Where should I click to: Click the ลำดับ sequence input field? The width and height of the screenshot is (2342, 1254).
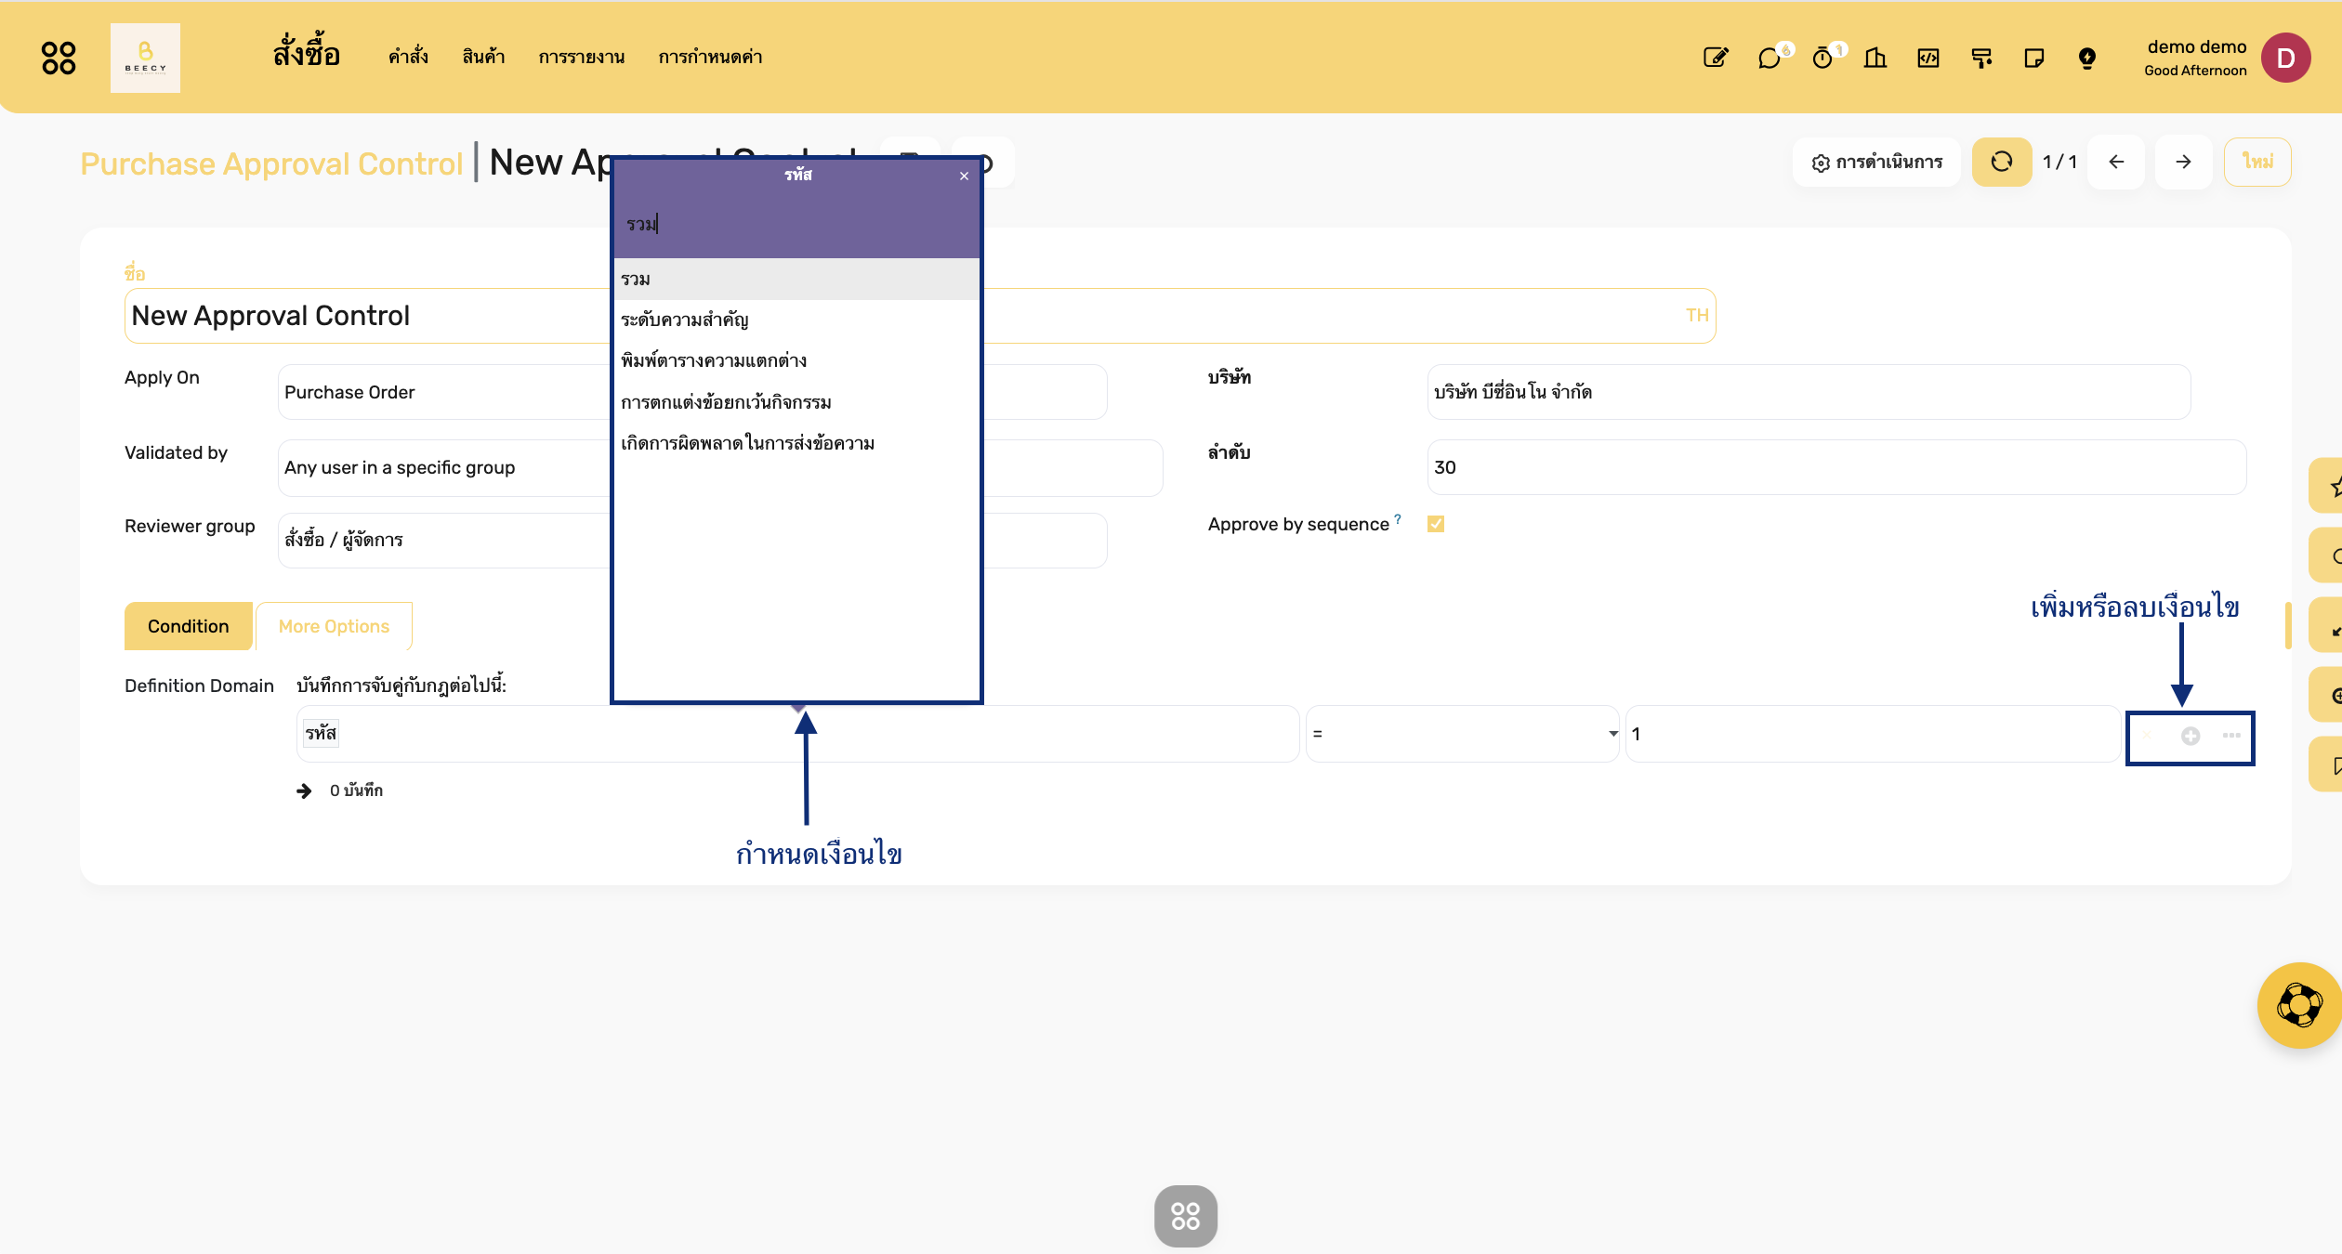pyautogui.click(x=1836, y=467)
